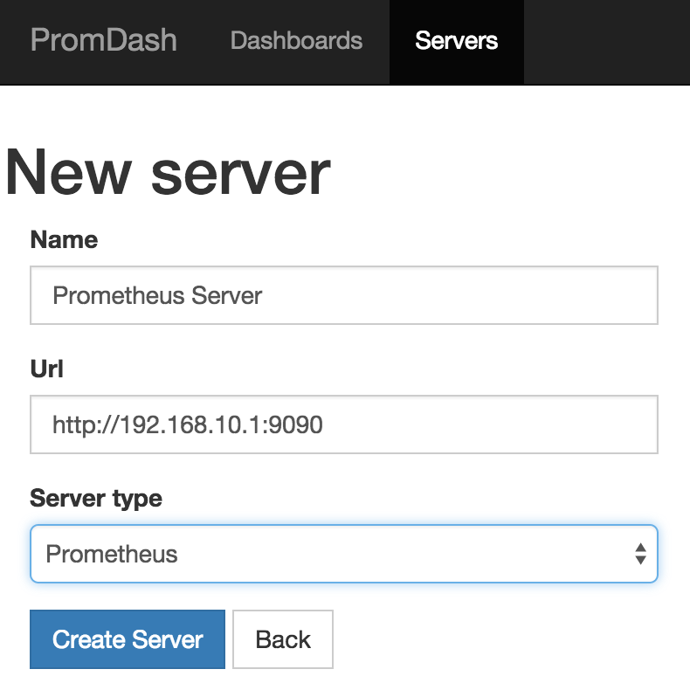The image size is (690, 690).
Task: Focus the Url input field
Action: coord(344,424)
